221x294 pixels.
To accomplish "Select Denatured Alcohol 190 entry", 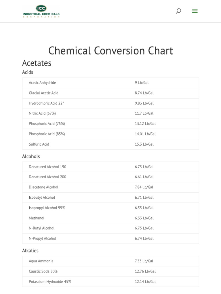I will pyautogui.click(x=47, y=167).
